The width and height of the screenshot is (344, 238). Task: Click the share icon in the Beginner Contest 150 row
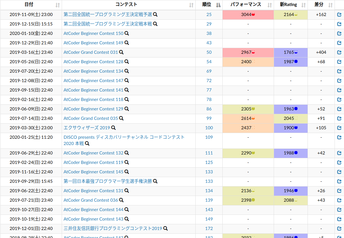coord(339,33)
